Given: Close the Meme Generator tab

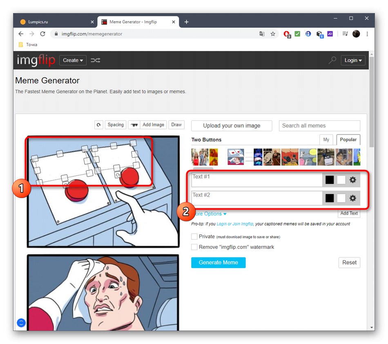Looking at the screenshot, I should (x=174, y=22).
